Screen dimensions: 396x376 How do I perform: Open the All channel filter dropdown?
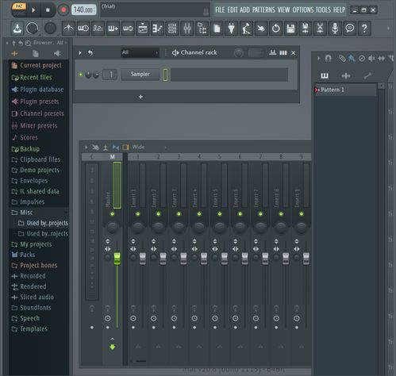140,52
